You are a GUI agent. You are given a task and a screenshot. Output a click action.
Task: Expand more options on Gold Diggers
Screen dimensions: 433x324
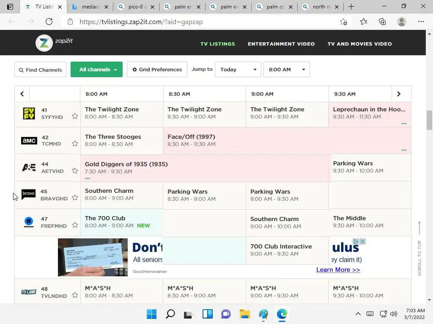point(88,178)
